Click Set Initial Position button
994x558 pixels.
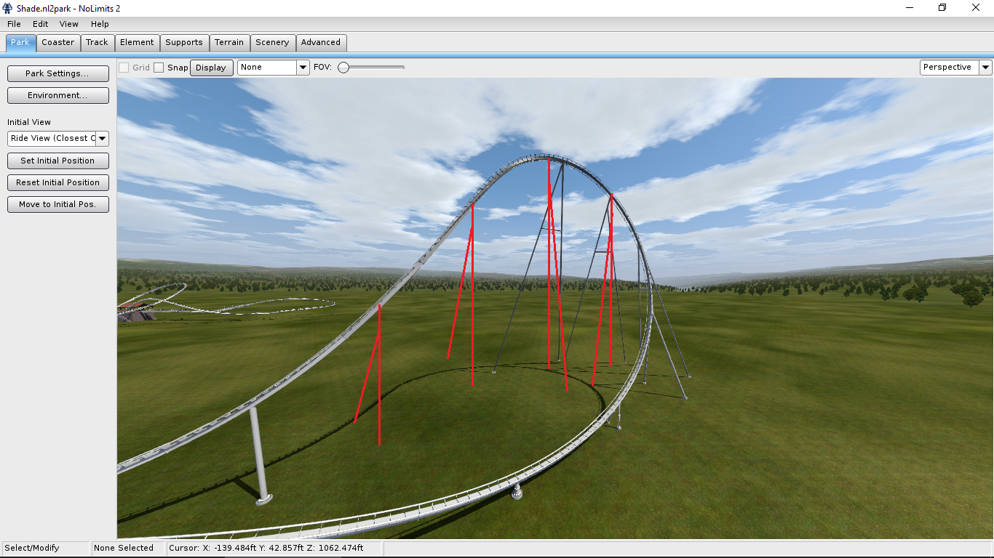coord(57,161)
